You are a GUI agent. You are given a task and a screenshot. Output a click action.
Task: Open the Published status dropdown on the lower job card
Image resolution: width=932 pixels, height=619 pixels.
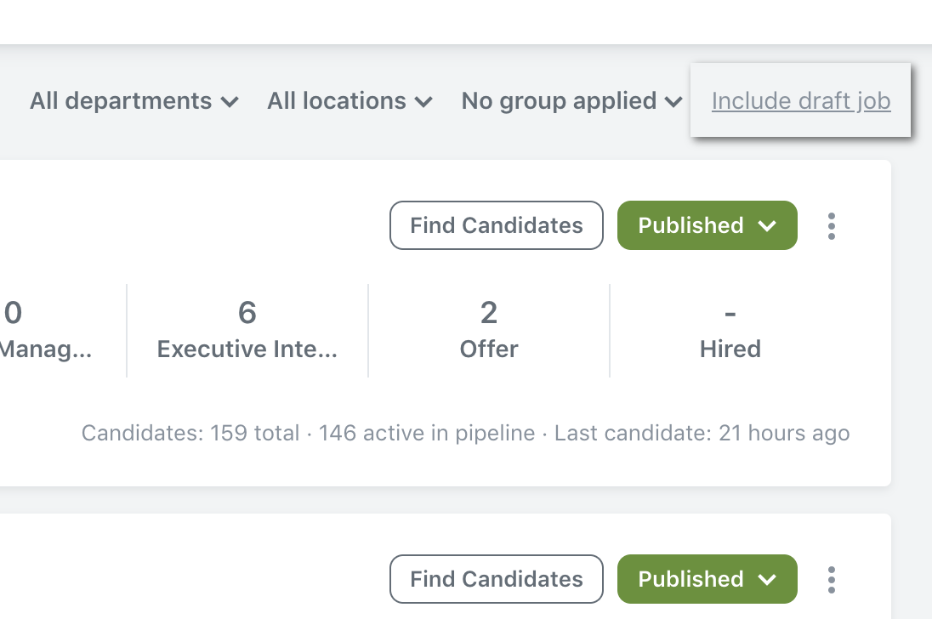pyautogui.click(x=708, y=578)
